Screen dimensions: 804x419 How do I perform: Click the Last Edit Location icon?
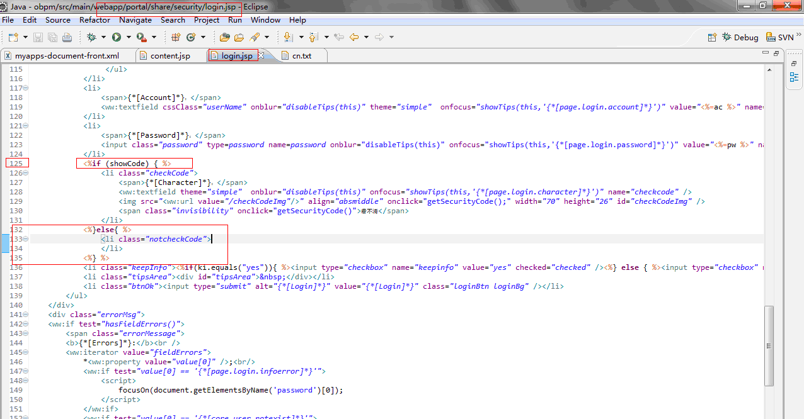point(338,37)
